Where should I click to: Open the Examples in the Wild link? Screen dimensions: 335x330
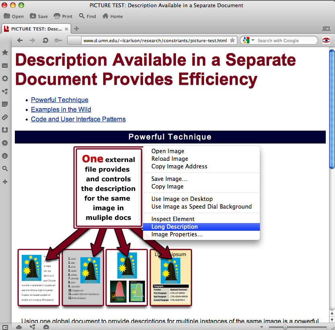click(61, 109)
